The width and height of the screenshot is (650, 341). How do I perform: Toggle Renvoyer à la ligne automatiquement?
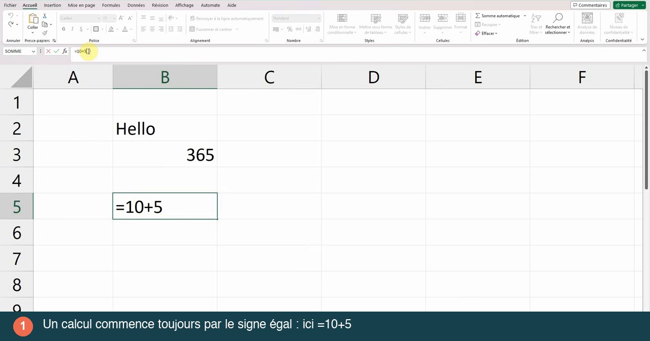click(226, 18)
